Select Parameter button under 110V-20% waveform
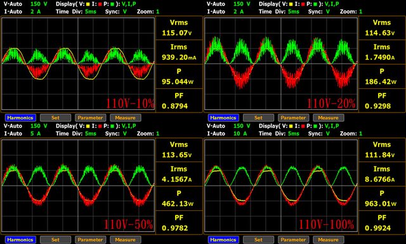 coord(293,118)
